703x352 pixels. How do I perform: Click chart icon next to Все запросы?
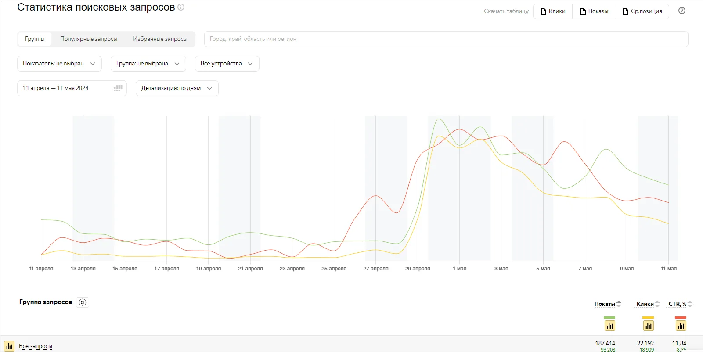(9, 346)
